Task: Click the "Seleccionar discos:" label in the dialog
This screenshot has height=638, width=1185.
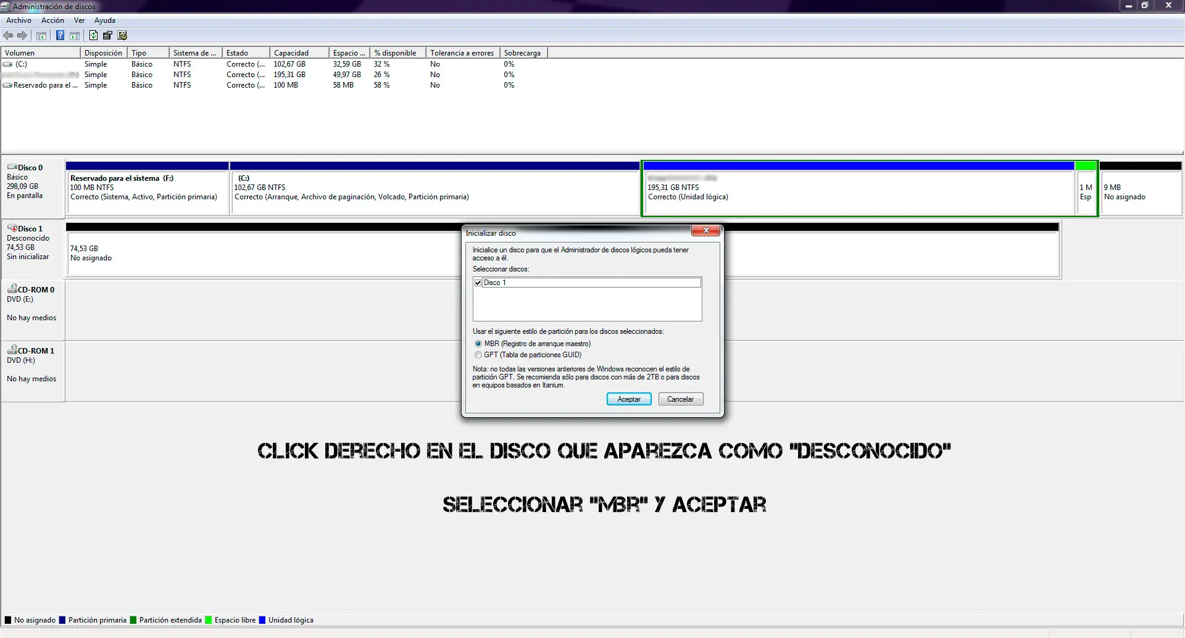Action: coord(501,269)
